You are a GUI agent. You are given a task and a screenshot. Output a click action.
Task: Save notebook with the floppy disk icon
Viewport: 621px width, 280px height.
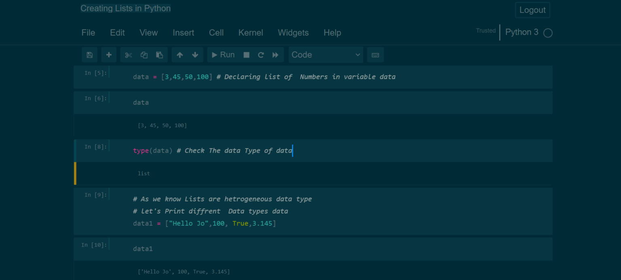90,55
